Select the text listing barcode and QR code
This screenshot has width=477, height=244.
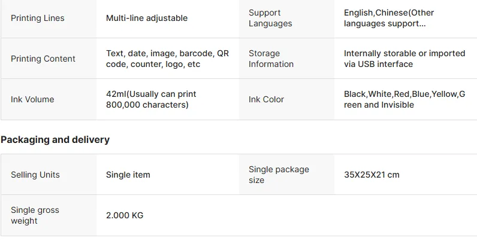[x=167, y=59]
